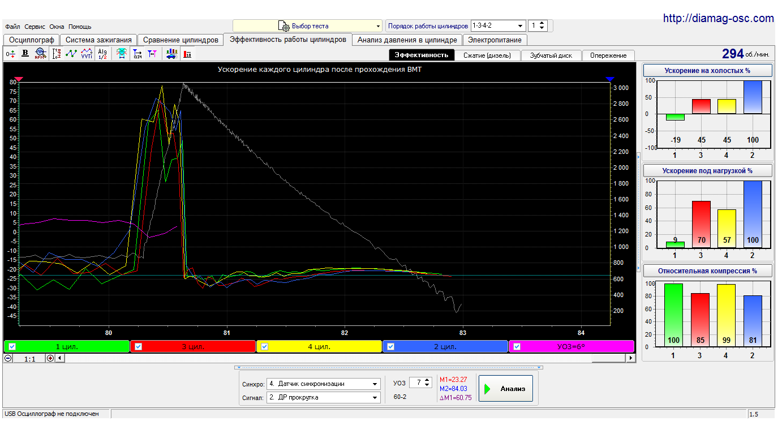Click the Alg 1/2 algorithm icon
Image resolution: width=782 pixels, height=421 pixels.
(x=102, y=54)
